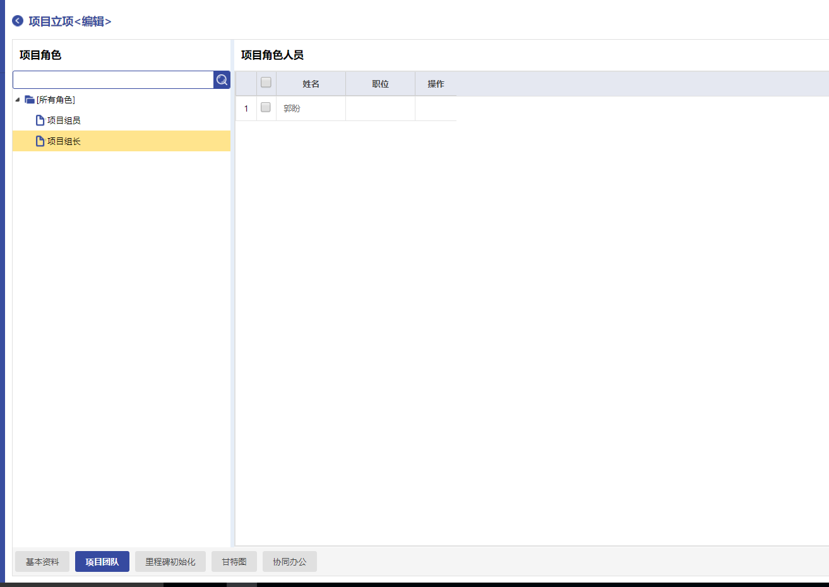Select the 项目团队 tab
Image resolution: width=829 pixels, height=587 pixels.
102,562
